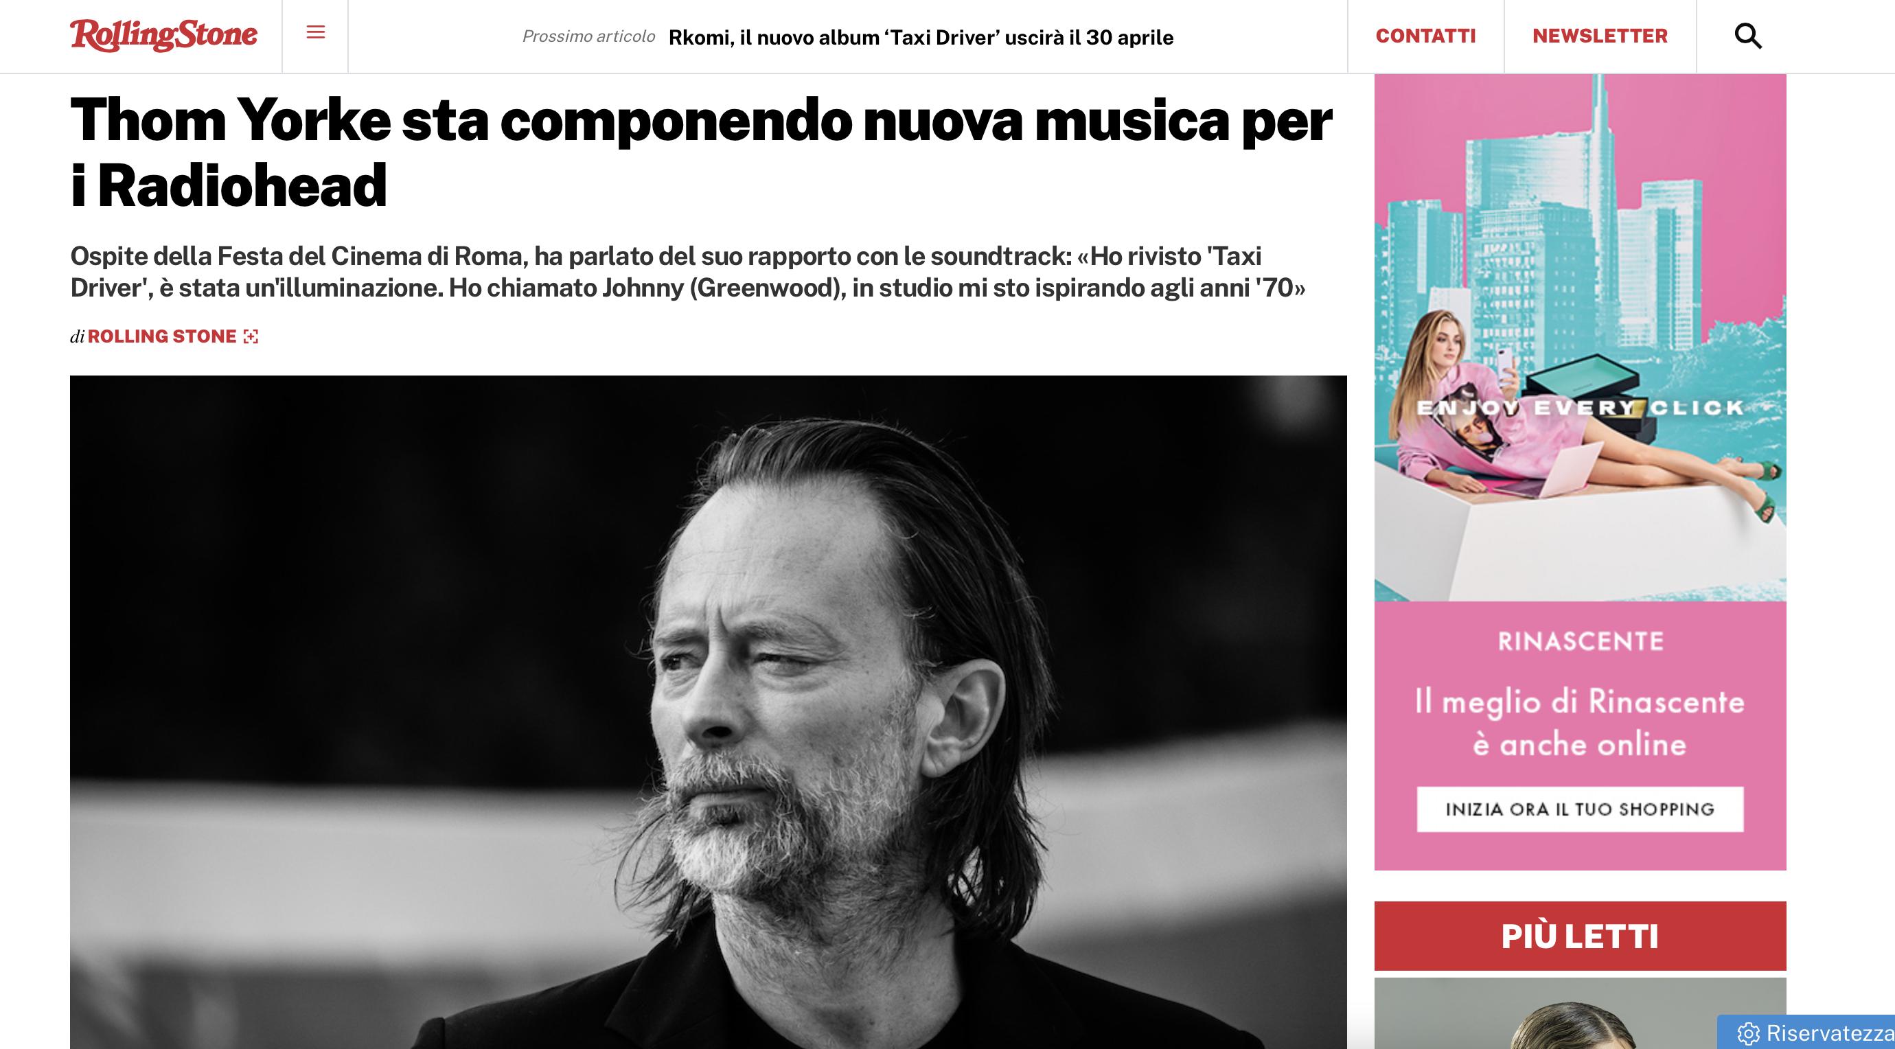Click the Rolling Stone logo
Viewport: 1895px width, 1049px height.
[x=163, y=35]
